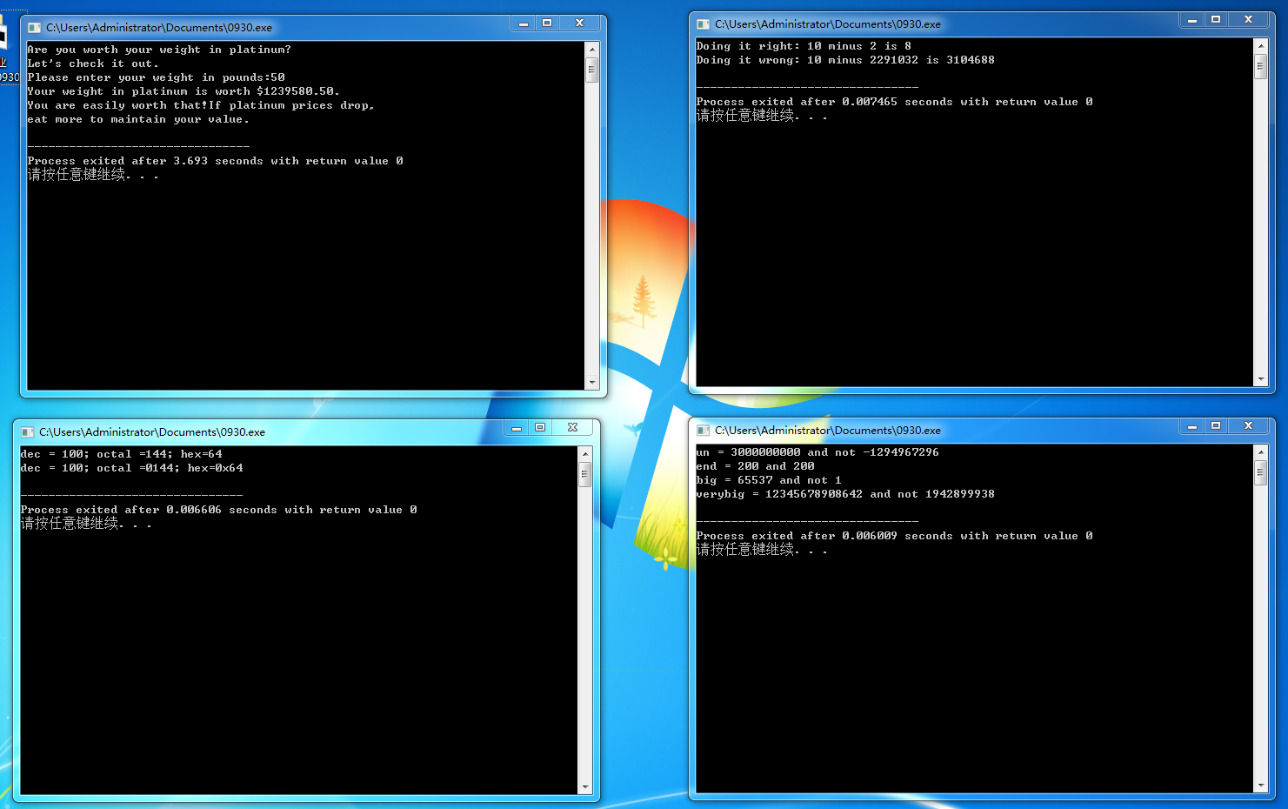This screenshot has width=1288, height=809.
Task: Click line 'Let's check it out.'
Action: [x=93, y=64]
